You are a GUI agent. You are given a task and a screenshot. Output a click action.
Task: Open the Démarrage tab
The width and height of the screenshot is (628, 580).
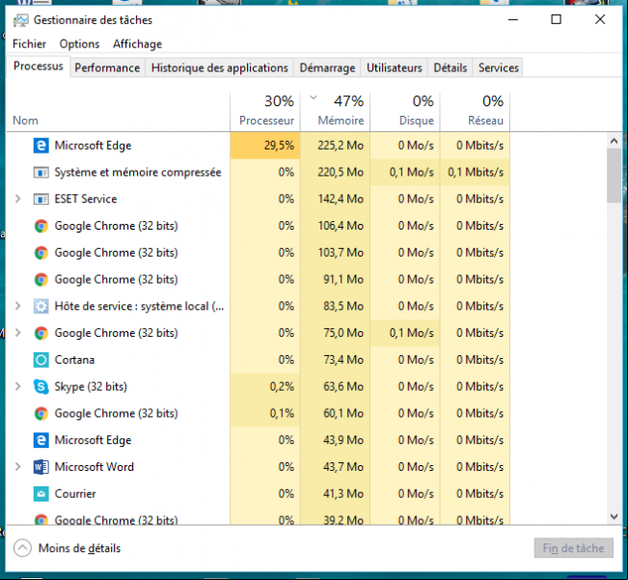point(327,68)
